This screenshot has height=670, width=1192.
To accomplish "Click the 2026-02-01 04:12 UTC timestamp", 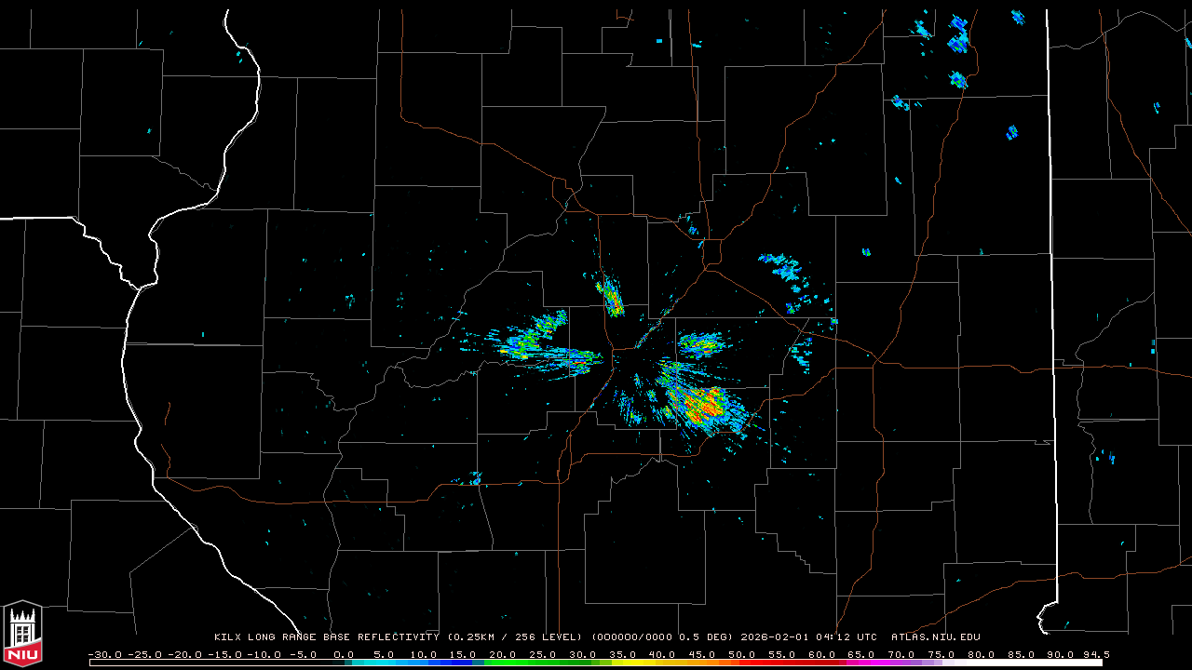I will tap(808, 637).
